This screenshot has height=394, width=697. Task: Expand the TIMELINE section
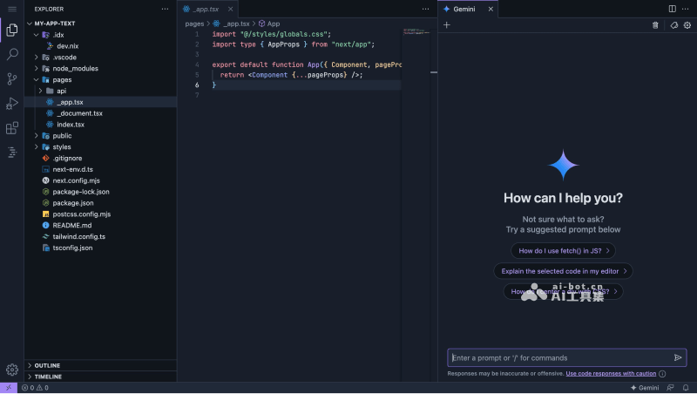[48, 377]
